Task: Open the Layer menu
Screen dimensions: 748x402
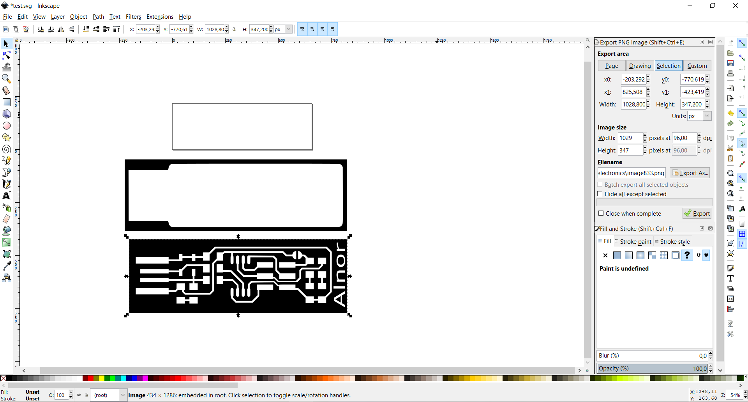Action: (58, 17)
